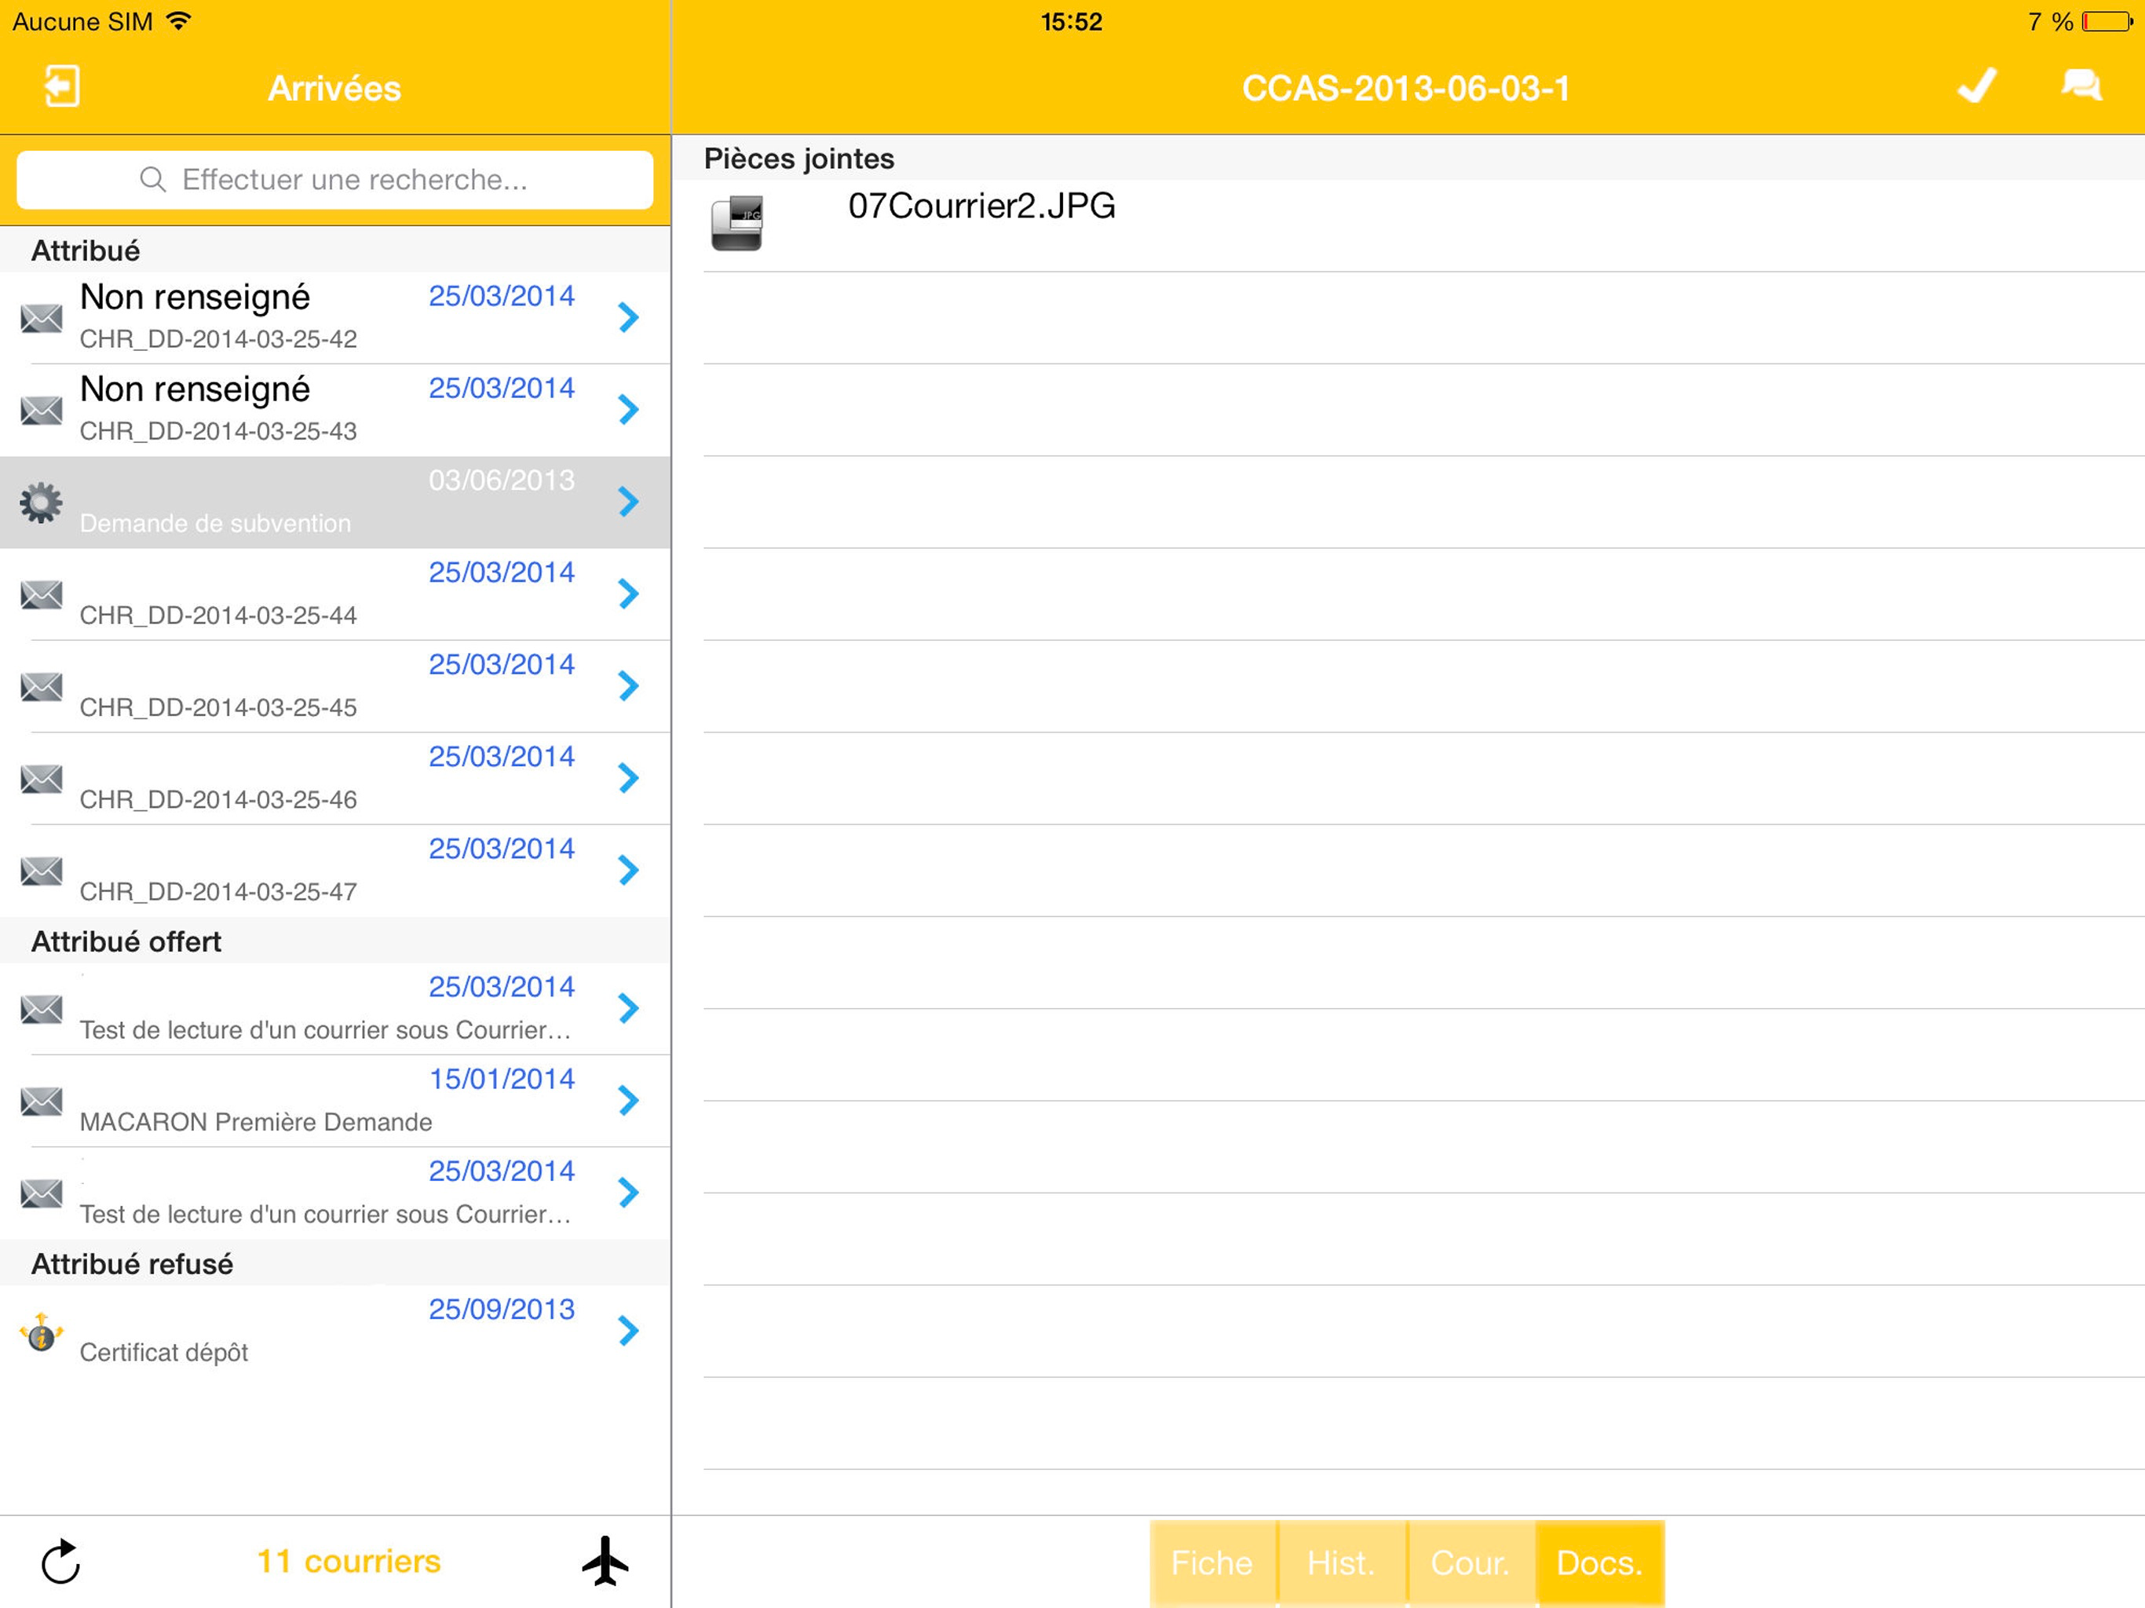Tap the 11 courriers counter
The image size is (2145, 1608).
[x=348, y=1562]
